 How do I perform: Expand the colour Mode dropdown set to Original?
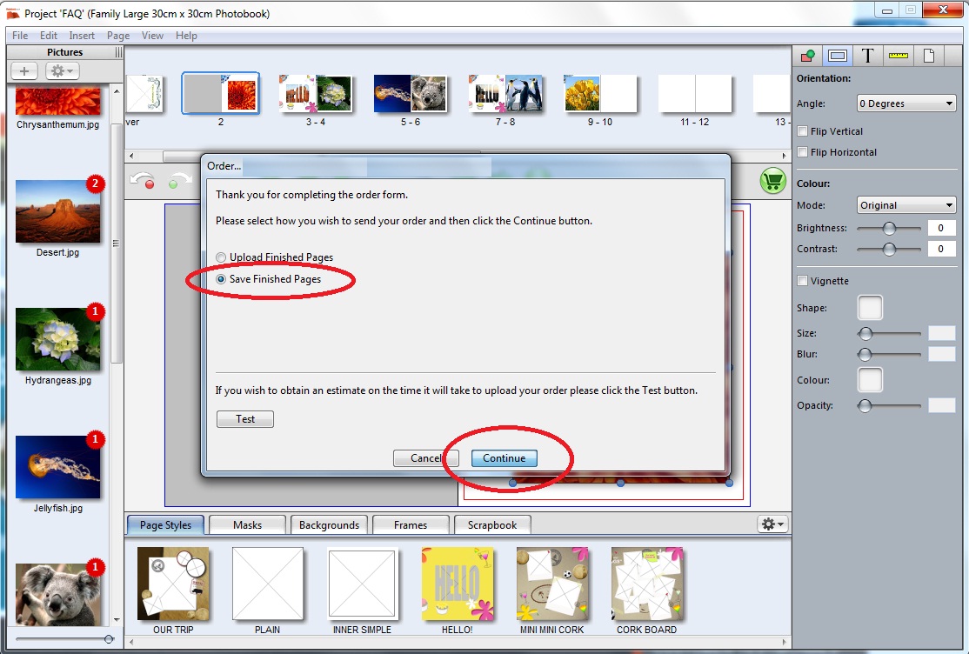point(906,205)
